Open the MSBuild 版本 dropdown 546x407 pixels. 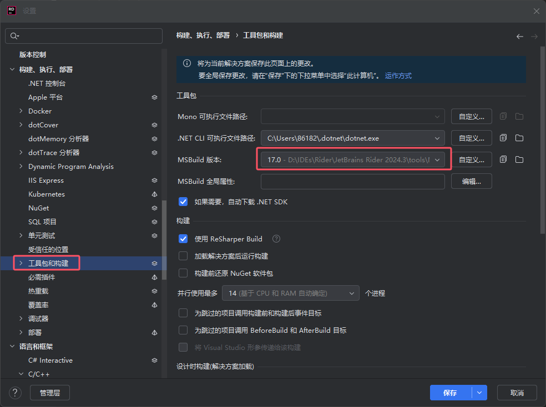coord(353,159)
